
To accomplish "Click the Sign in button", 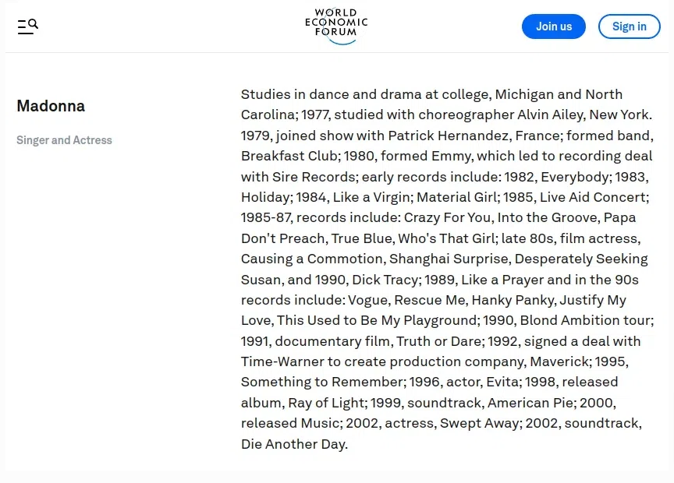I will (629, 26).
